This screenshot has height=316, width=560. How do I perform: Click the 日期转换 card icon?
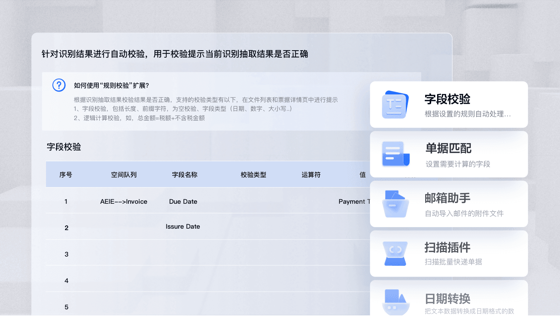tap(396, 302)
